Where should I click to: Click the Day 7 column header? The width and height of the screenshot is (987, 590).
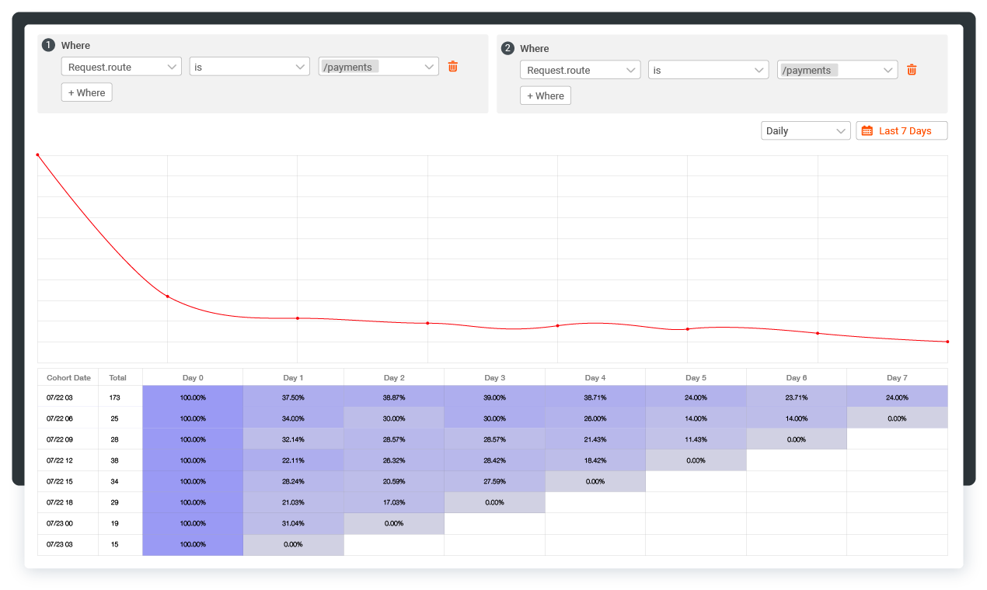tap(897, 377)
